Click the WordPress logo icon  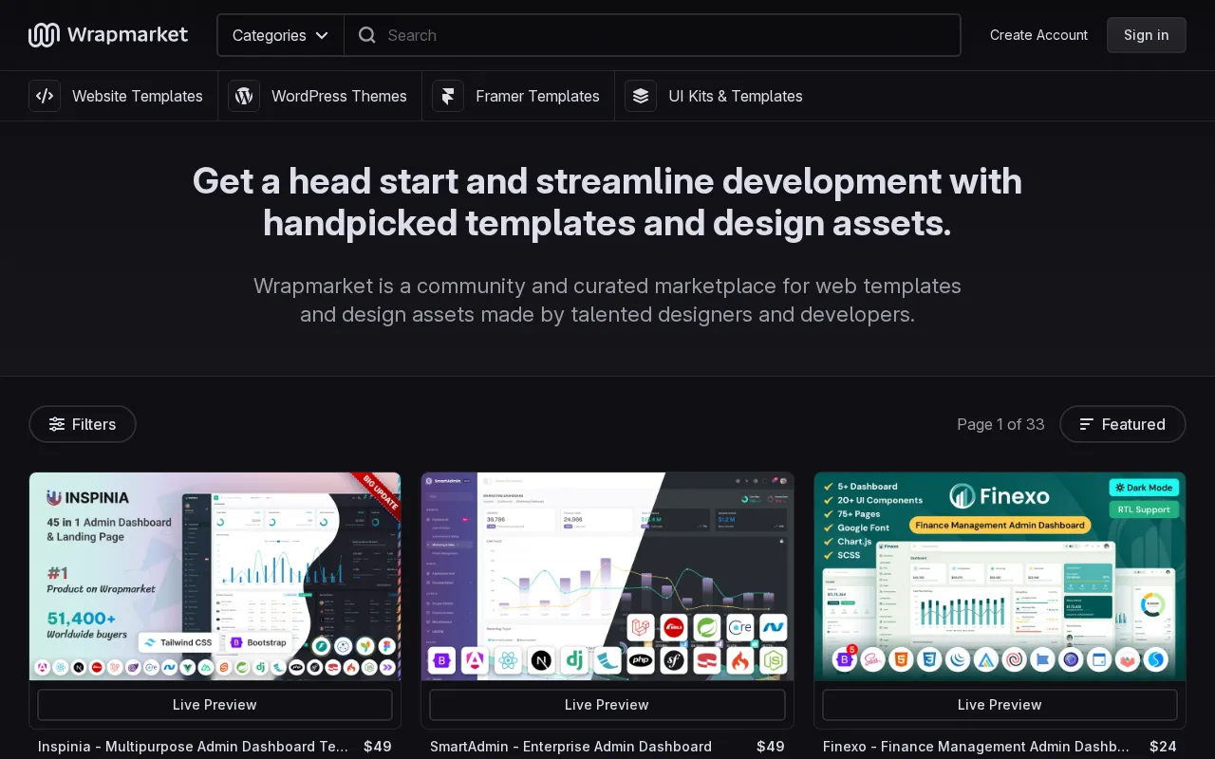pyautogui.click(x=244, y=96)
